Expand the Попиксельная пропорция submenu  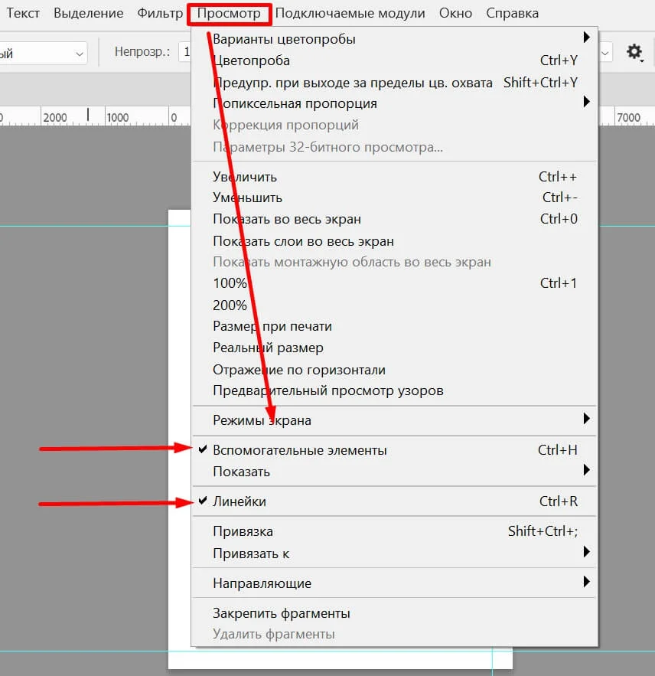(295, 103)
